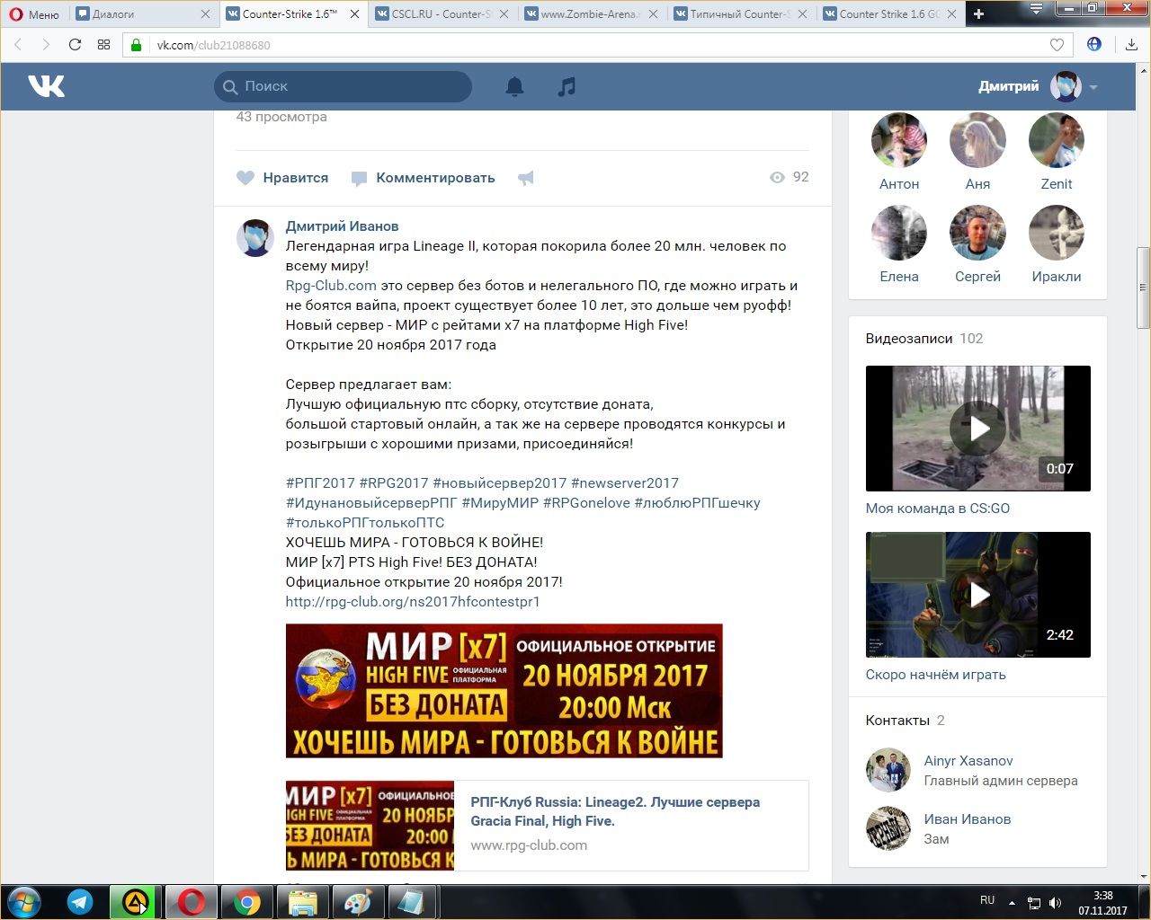
Task: Open Telegram from the taskbar
Action: (80, 902)
